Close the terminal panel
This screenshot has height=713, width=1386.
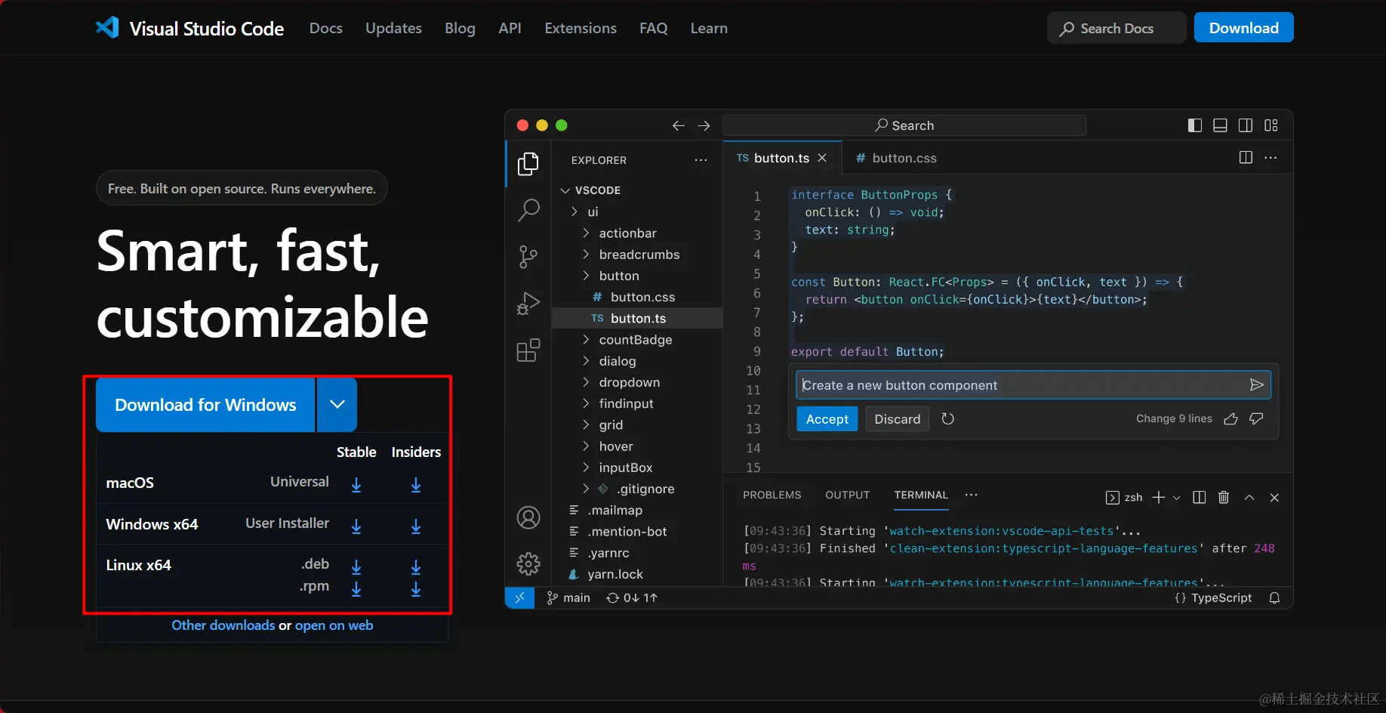[1274, 497]
